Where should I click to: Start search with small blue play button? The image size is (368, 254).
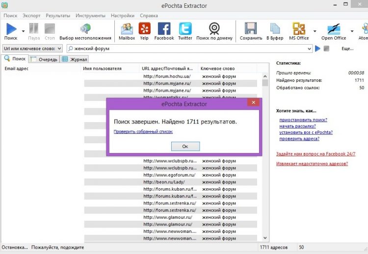317,49
